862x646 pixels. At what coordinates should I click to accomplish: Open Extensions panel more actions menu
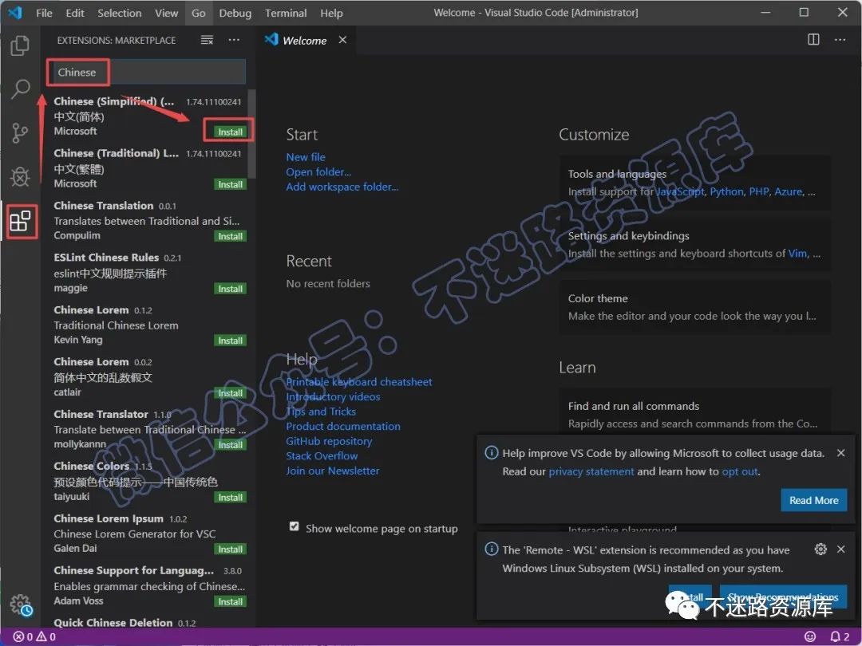coord(234,40)
